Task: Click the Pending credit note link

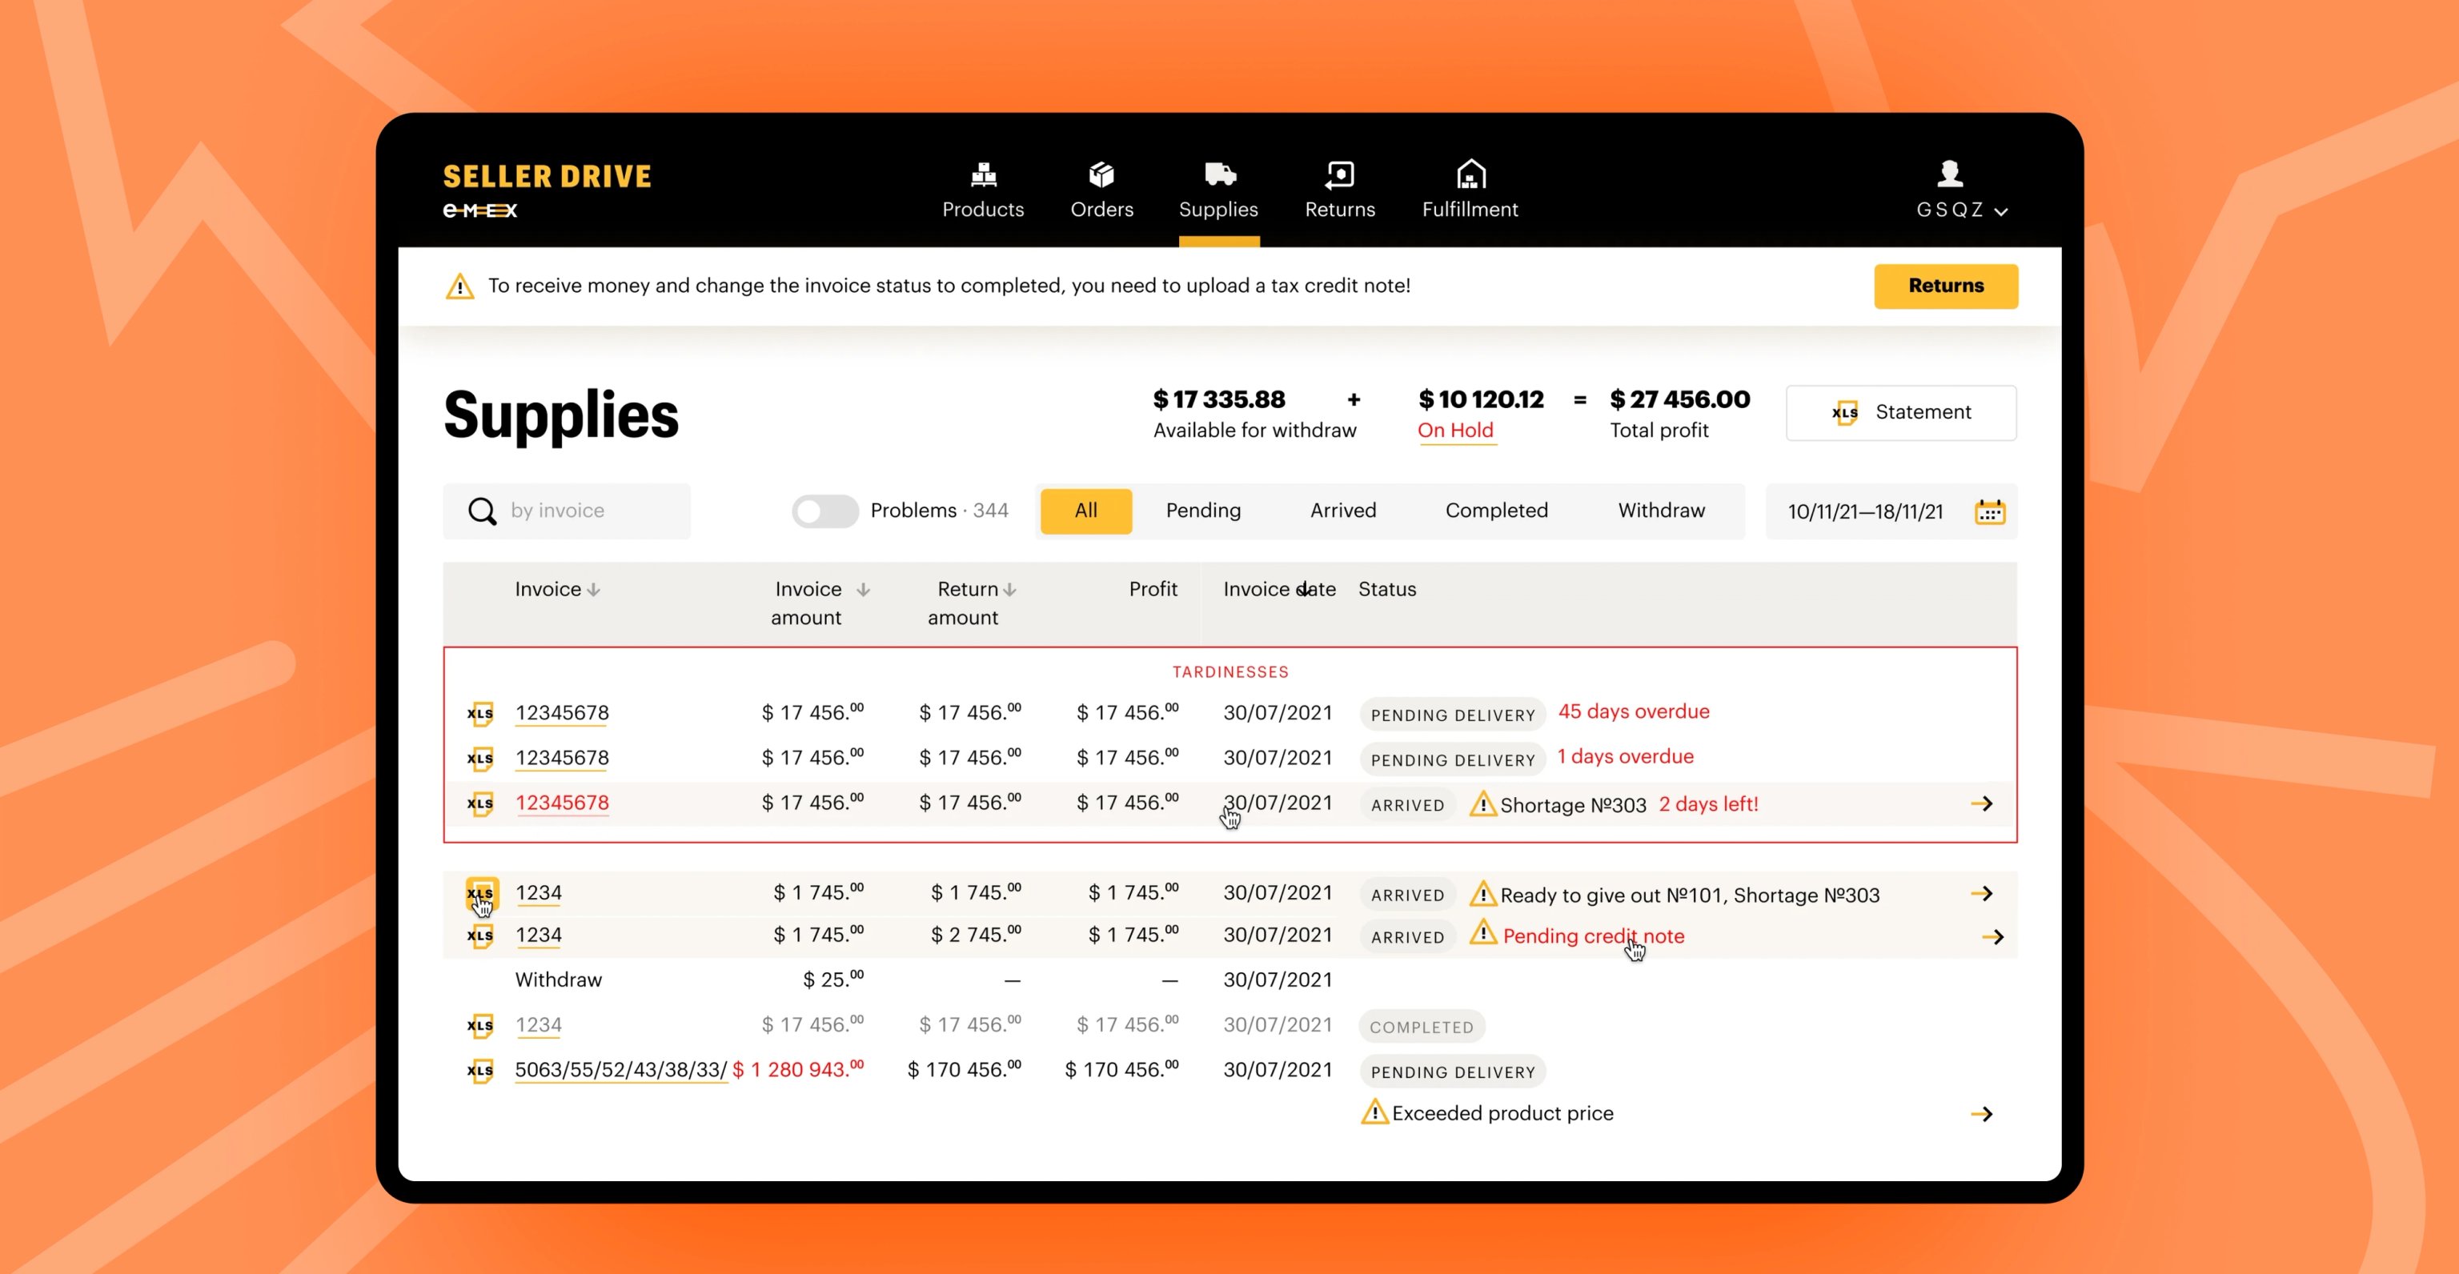Action: [x=1593, y=936]
